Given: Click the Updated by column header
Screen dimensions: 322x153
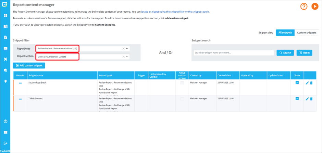Looking at the screenshot, I should point(253,76).
